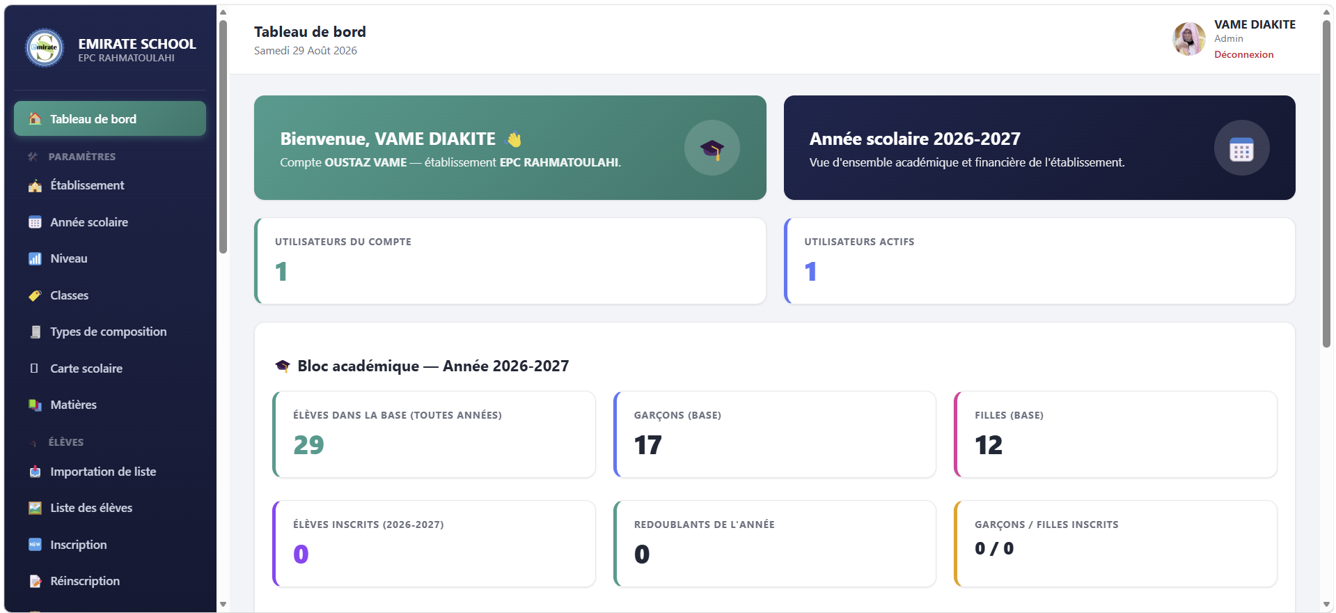Screen dimensions: 1336x613
Task: Go to Liste des élèves
Action: (110, 508)
